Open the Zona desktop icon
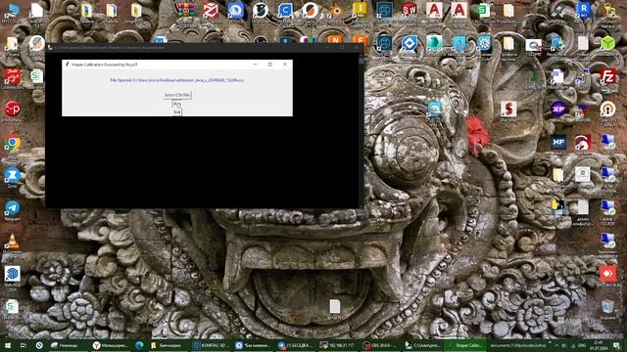 click(13, 176)
